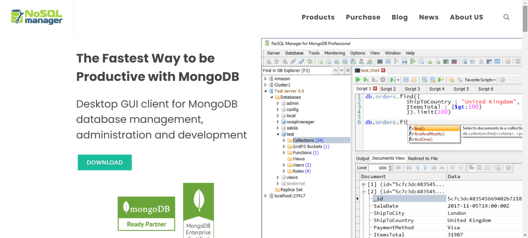Go to last document page icon
Screen dimensions: 528x238
click(434, 168)
